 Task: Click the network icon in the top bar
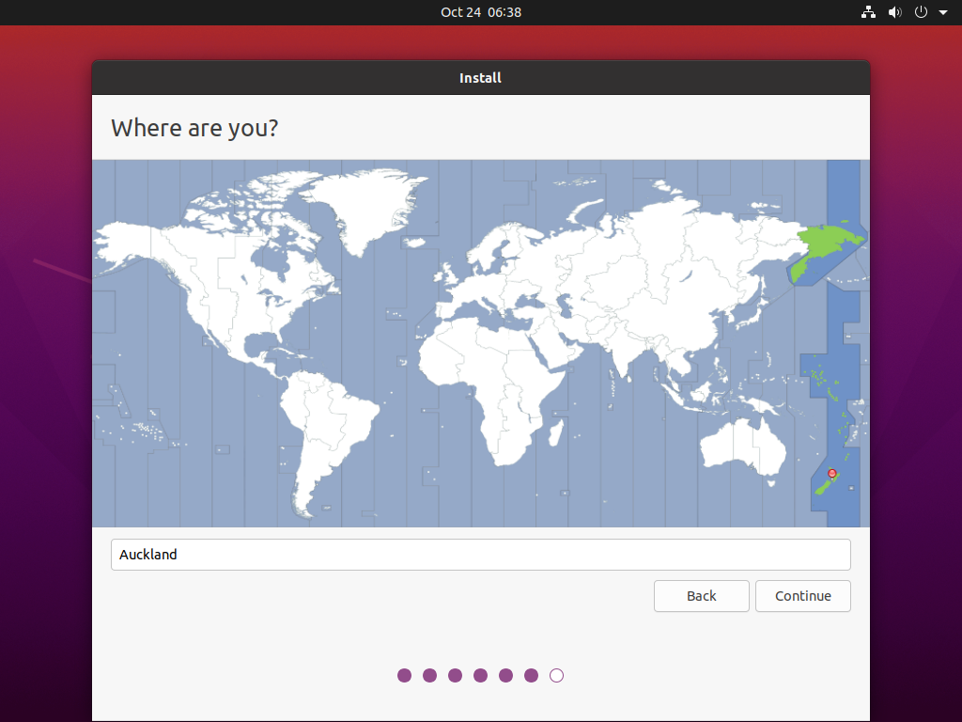pyautogui.click(x=868, y=12)
